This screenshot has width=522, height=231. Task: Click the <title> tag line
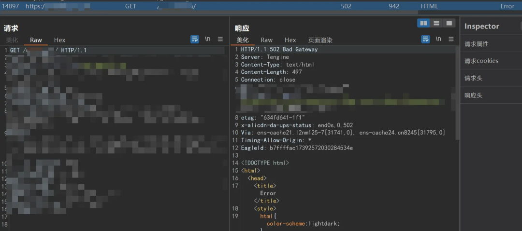point(265,186)
